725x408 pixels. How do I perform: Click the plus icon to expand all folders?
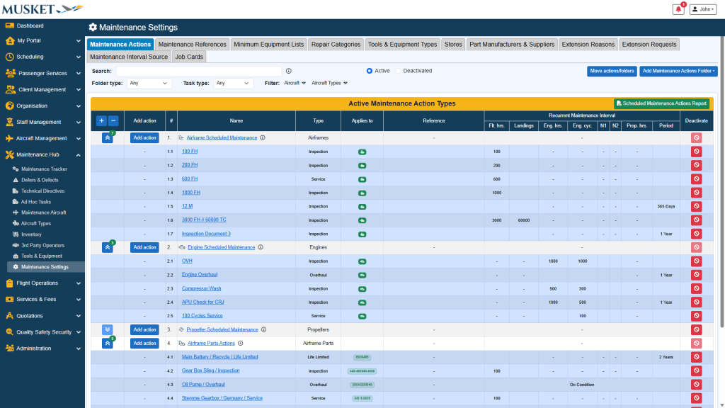[x=101, y=120]
